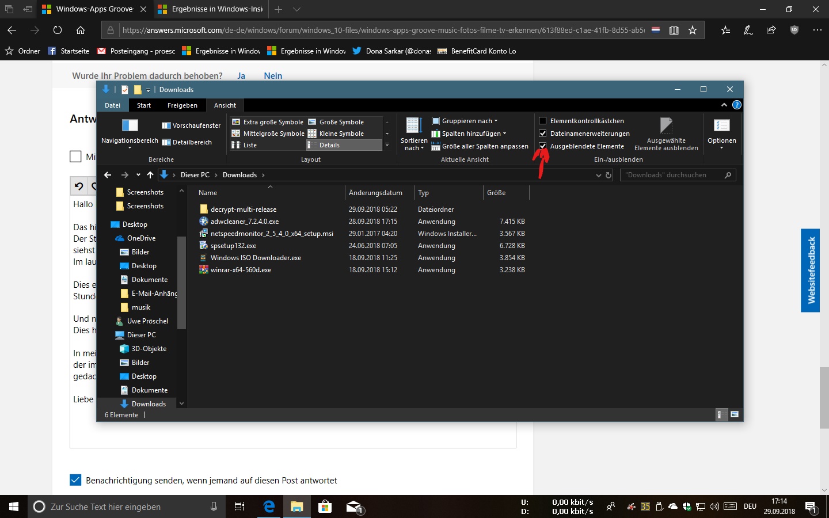The image size is (829, 518).
Task: Toggle the Detailbereich pane
Action: pos(187,142)
